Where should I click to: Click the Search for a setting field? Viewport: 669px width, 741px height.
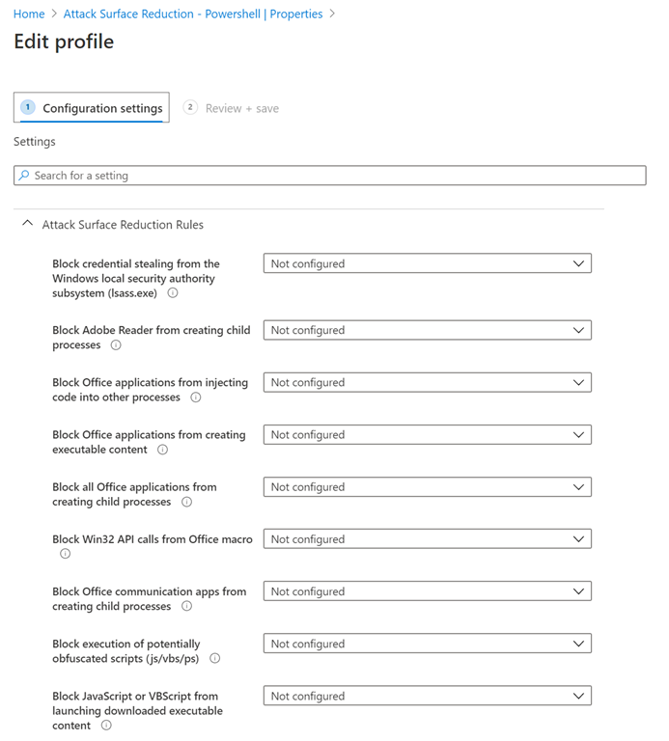tap(330, 176)
